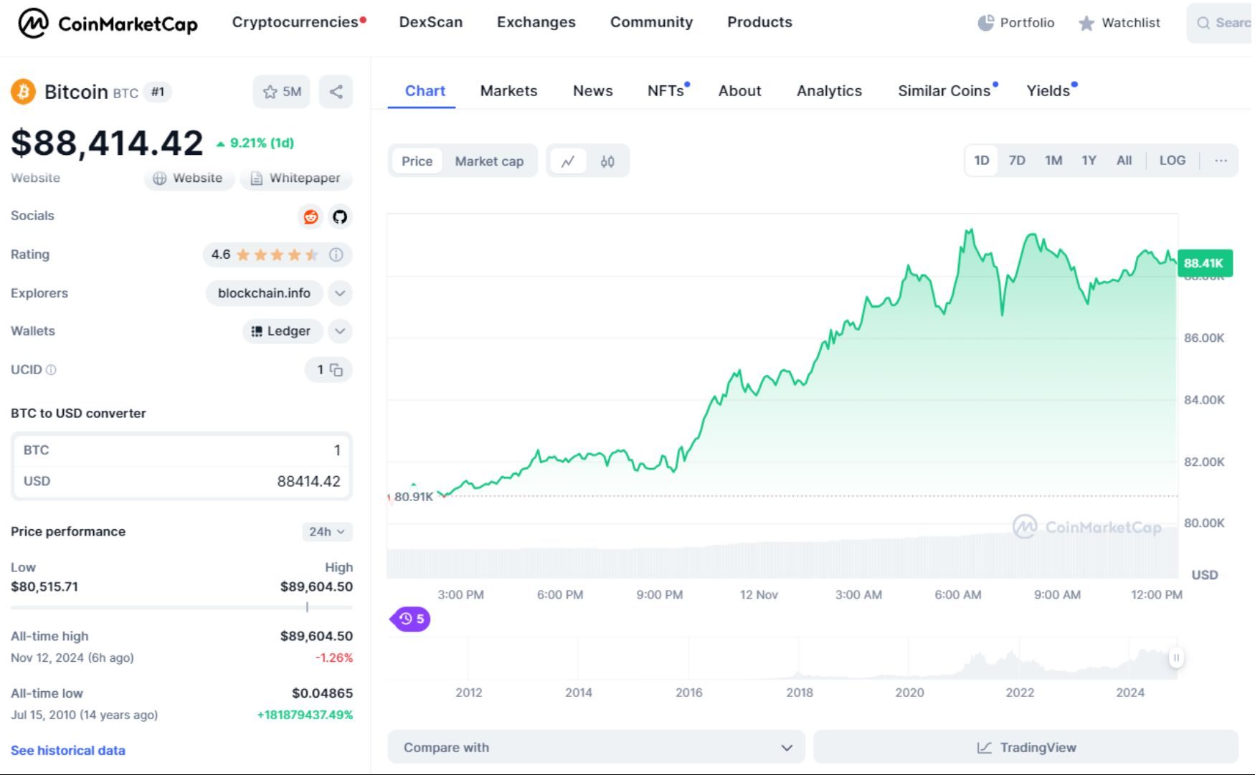Open the Exchanges menu
The image size is (1255, 775).
tap(535, 22)
